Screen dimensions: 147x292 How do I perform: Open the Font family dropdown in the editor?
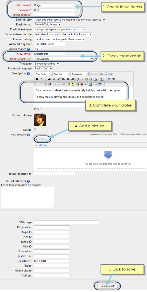[x=44, y=74]
